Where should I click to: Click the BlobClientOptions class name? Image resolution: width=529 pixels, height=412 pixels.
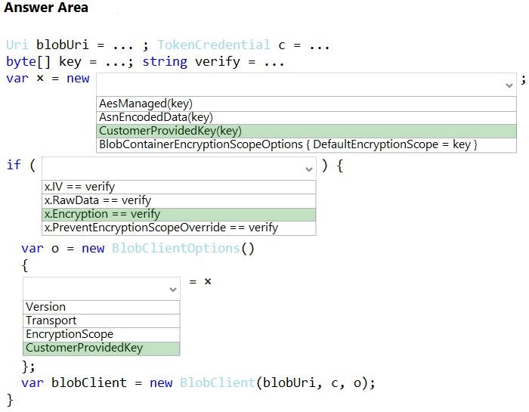[x=175, y=249]
